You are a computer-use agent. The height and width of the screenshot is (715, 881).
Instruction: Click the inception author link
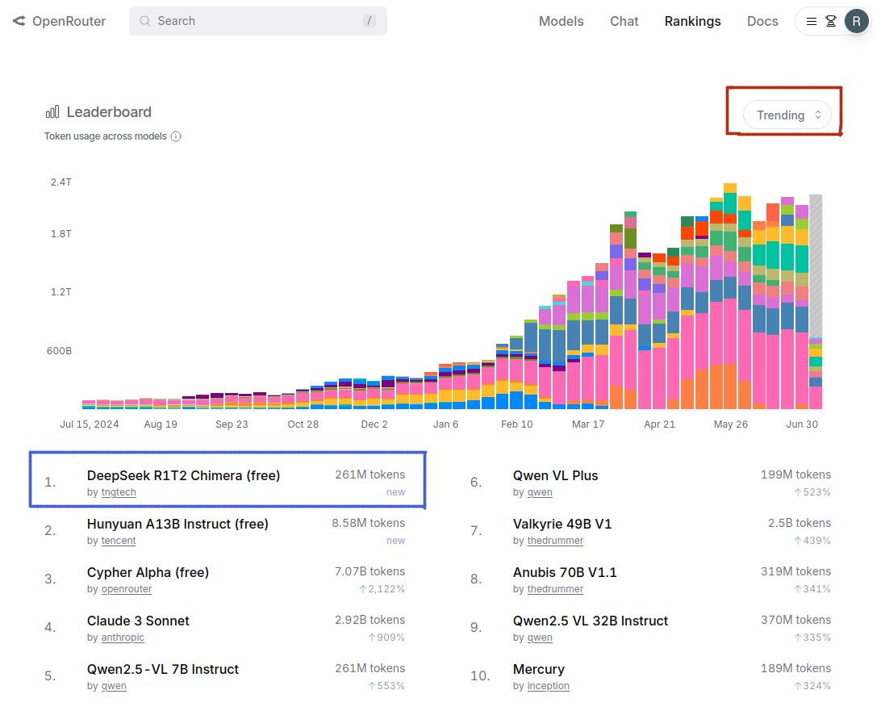(x=549, y=686)
